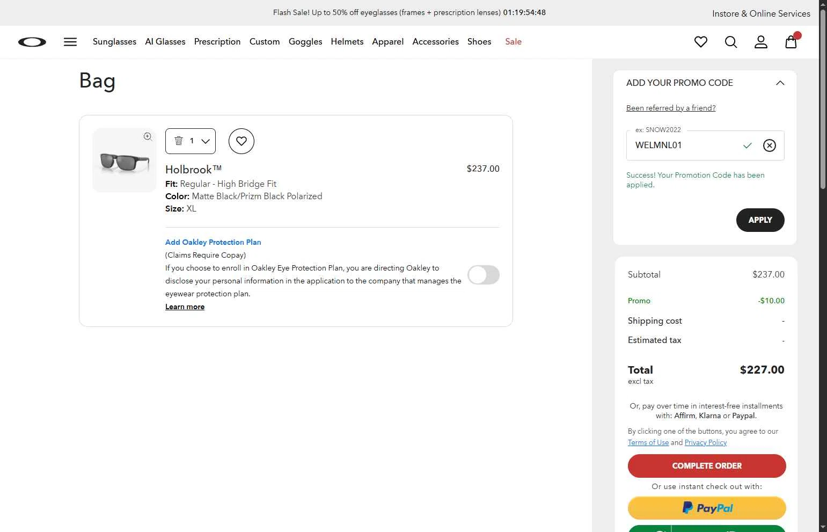Open the Helmets menu
This screenshot has height=532, width=827.
(347, 42)
